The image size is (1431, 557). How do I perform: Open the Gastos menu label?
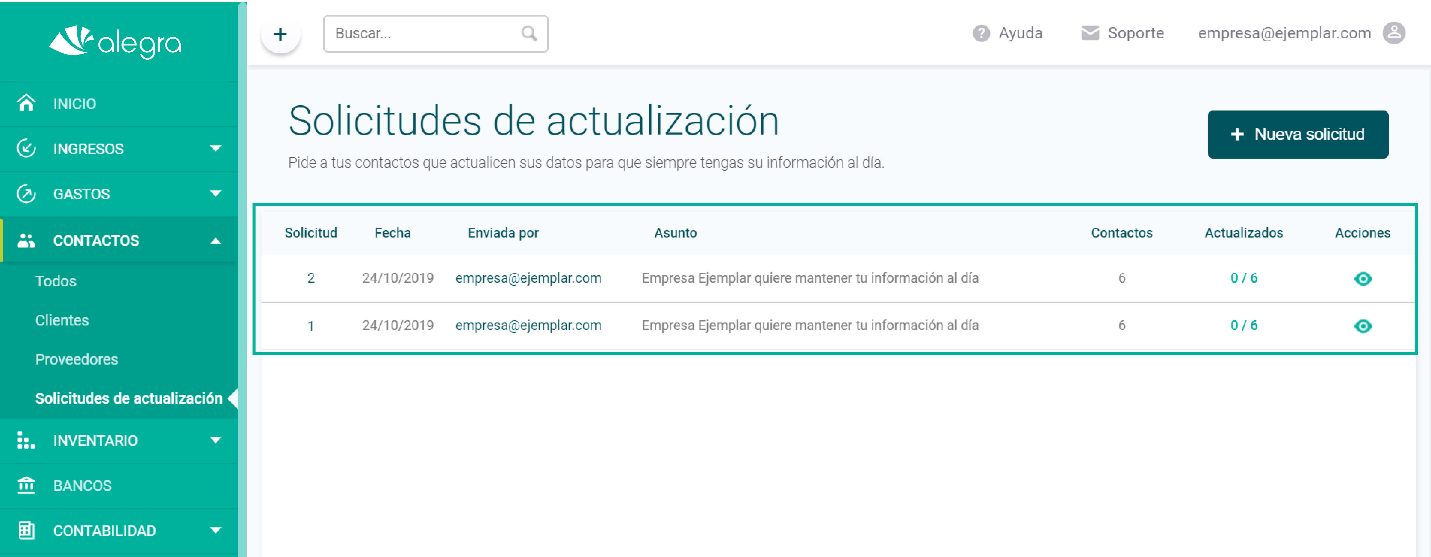tap(82, 194)
